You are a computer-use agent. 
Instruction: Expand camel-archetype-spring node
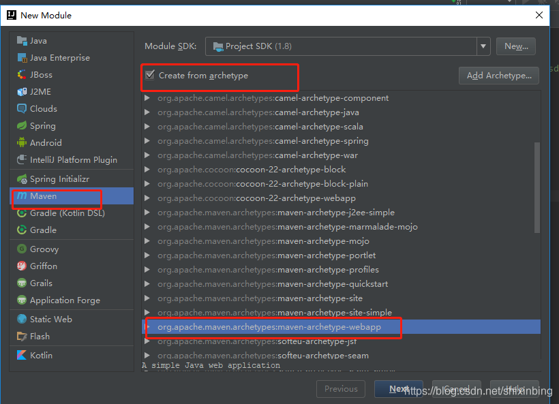[147, 141]
